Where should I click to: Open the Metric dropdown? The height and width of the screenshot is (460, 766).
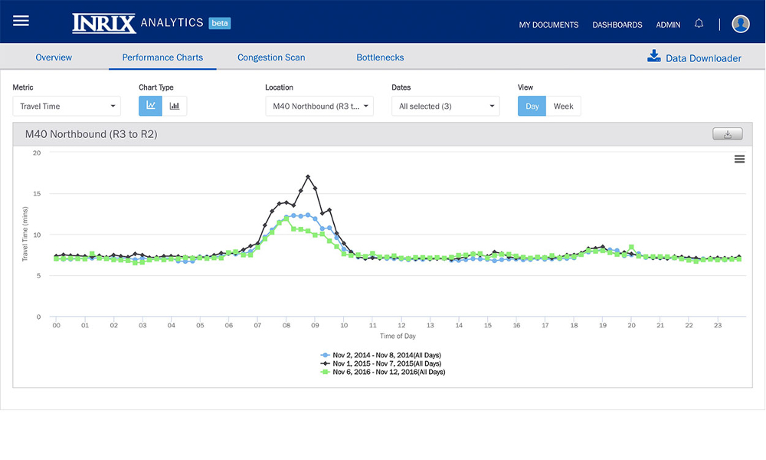67,106
